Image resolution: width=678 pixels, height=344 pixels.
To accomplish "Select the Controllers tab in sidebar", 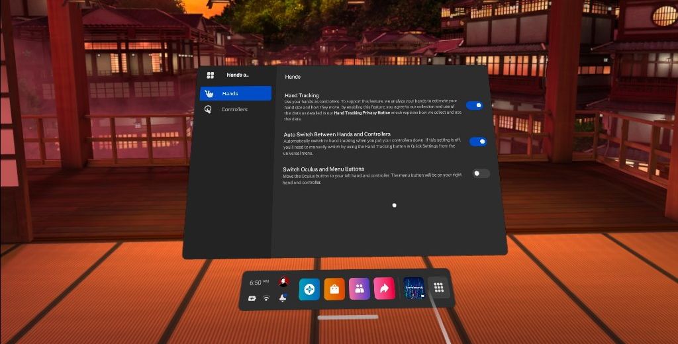I will 236,109.
